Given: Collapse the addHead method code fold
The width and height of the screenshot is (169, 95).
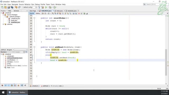Looking at the screenshot, I should 34,47.
